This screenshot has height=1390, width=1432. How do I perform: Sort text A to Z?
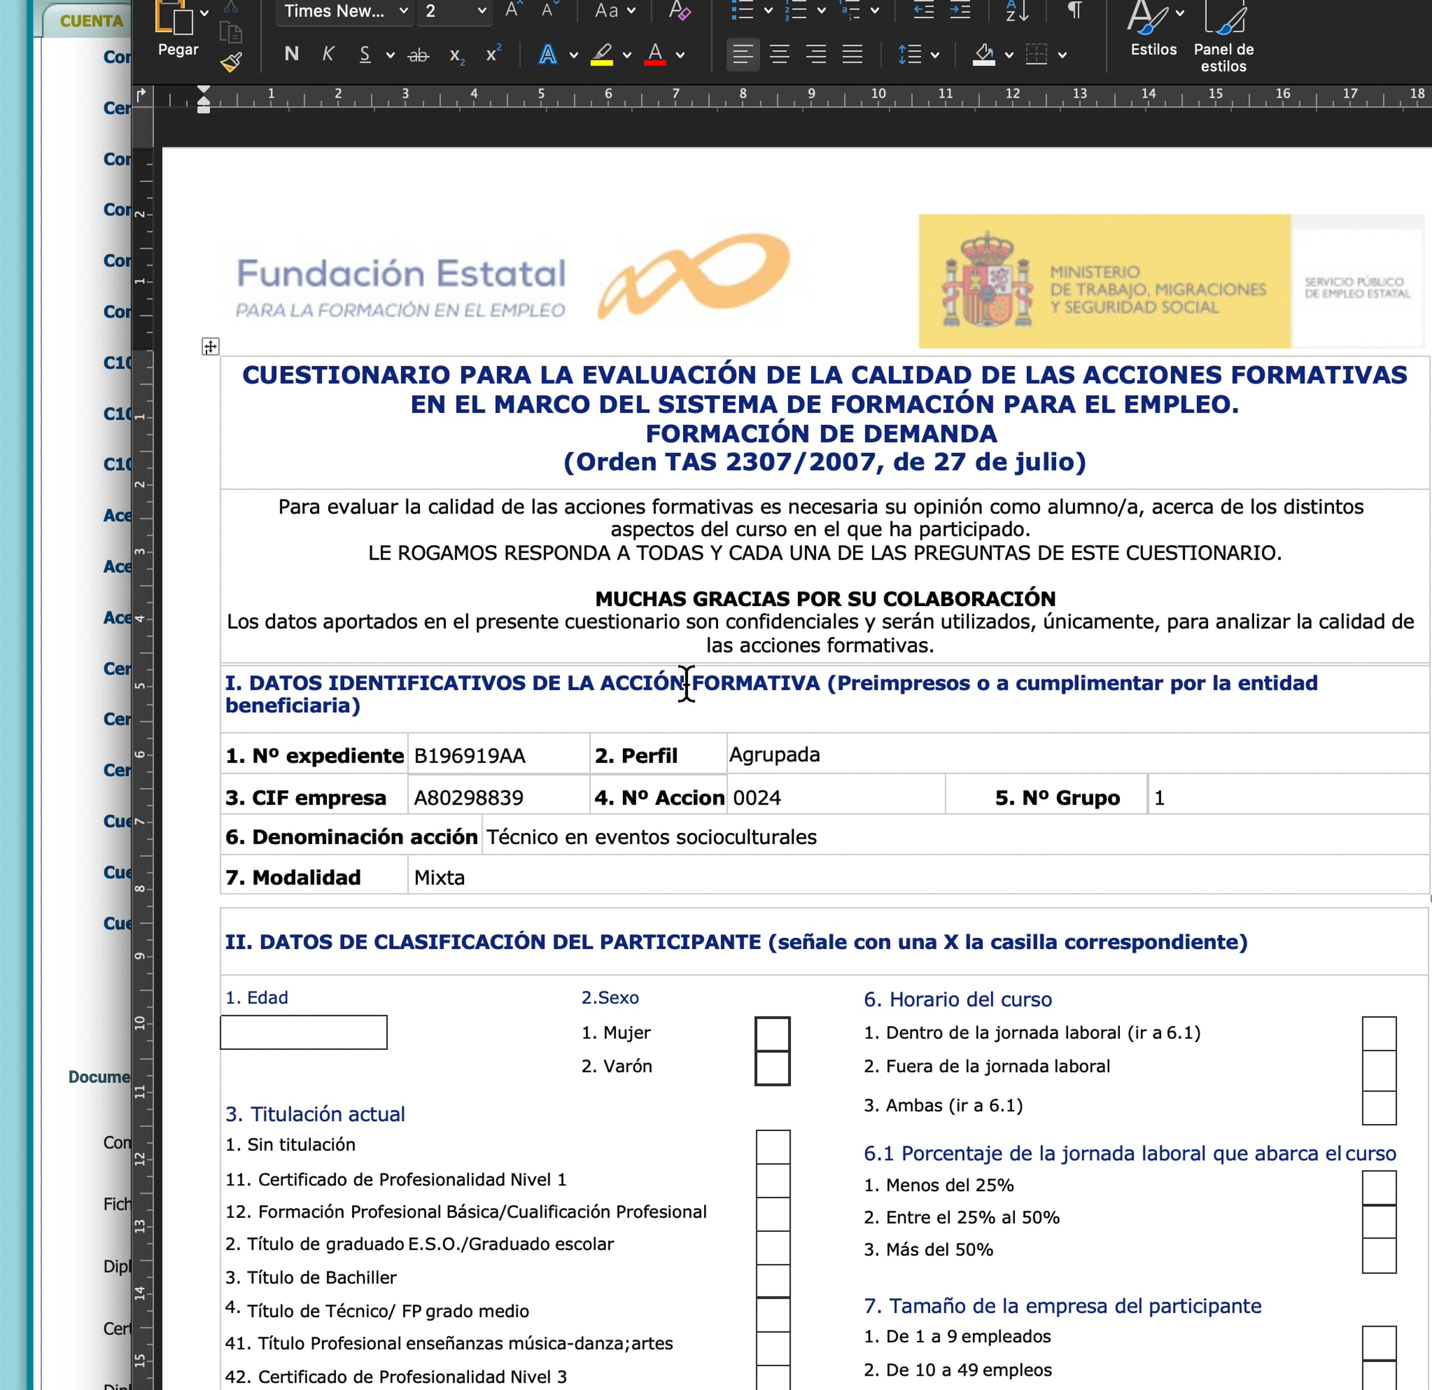[1016, 10]
